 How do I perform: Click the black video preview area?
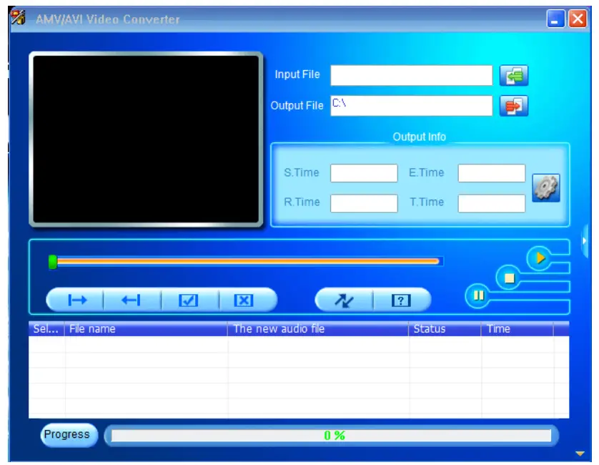click(146, 139)
